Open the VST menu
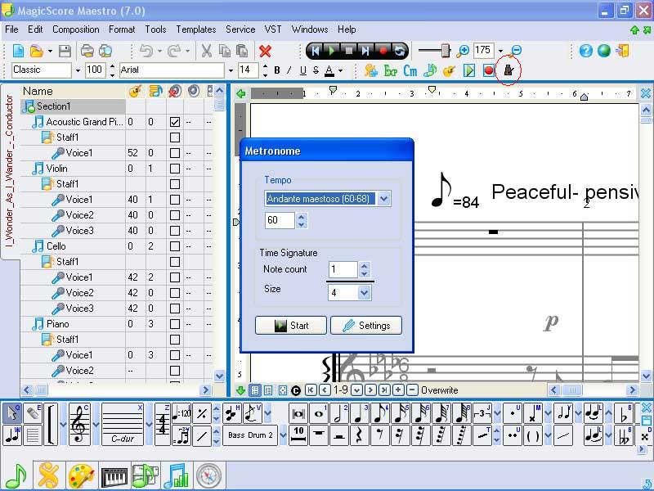Viewport: 654px width, 491px height. (x=273, y=29)
